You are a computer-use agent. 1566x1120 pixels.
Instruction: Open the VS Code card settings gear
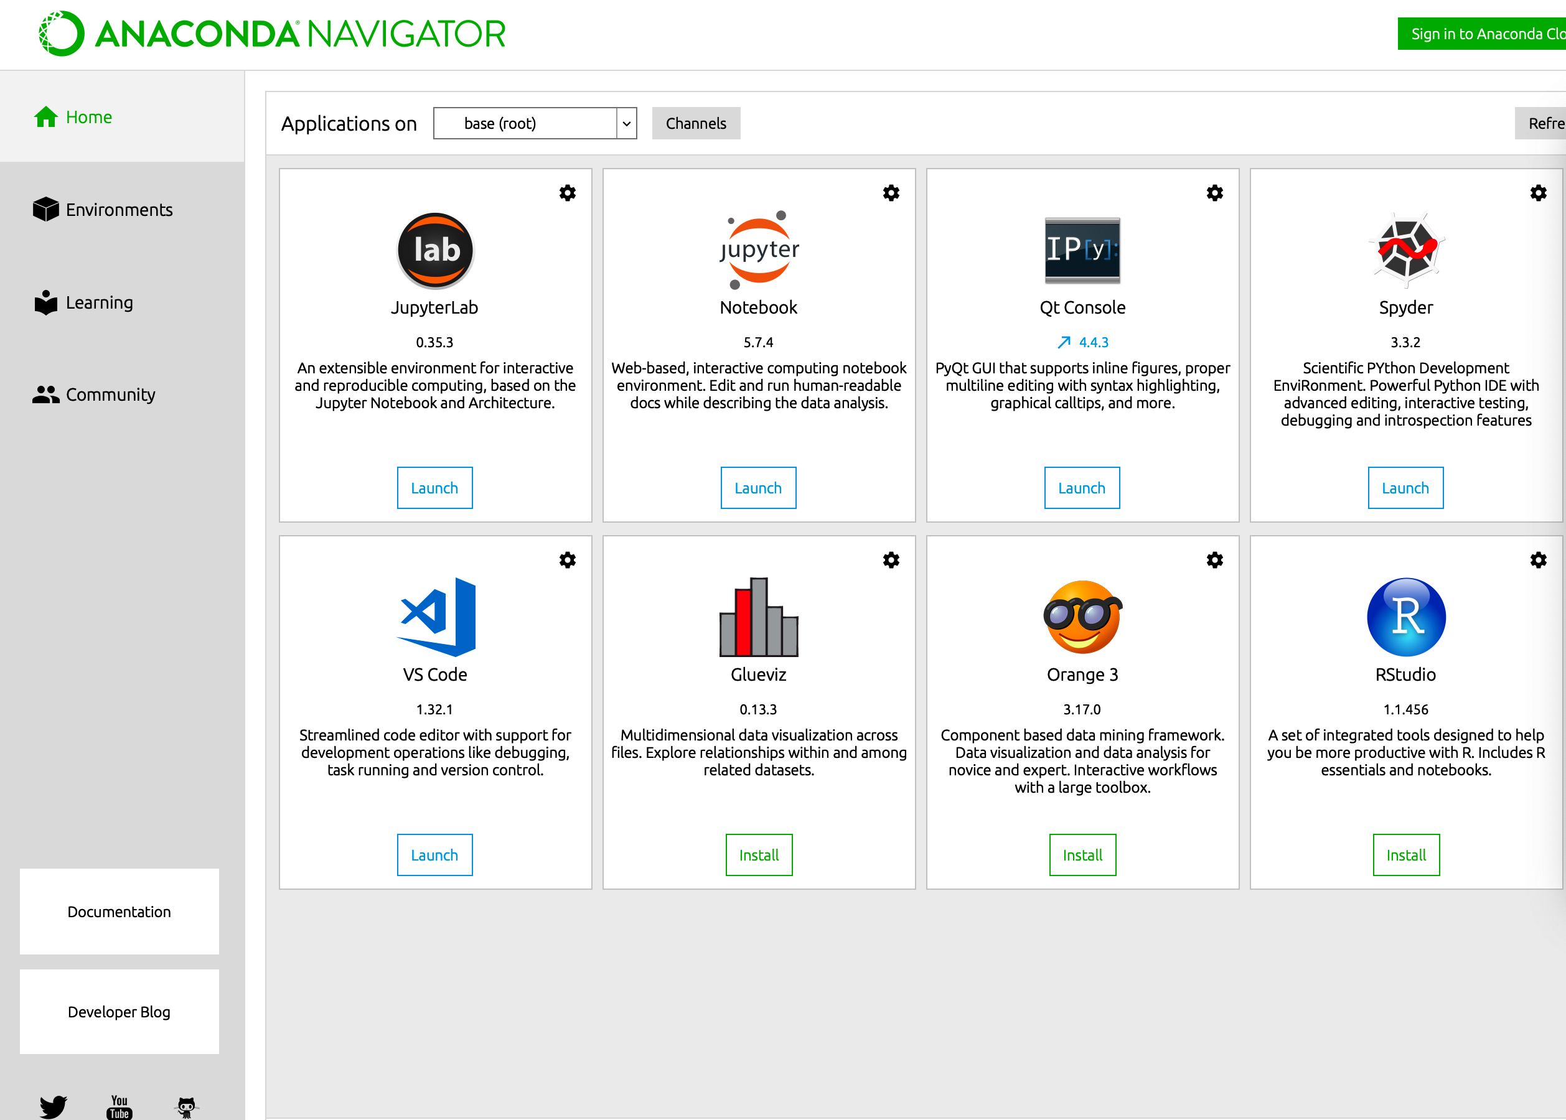pos(567,560)
